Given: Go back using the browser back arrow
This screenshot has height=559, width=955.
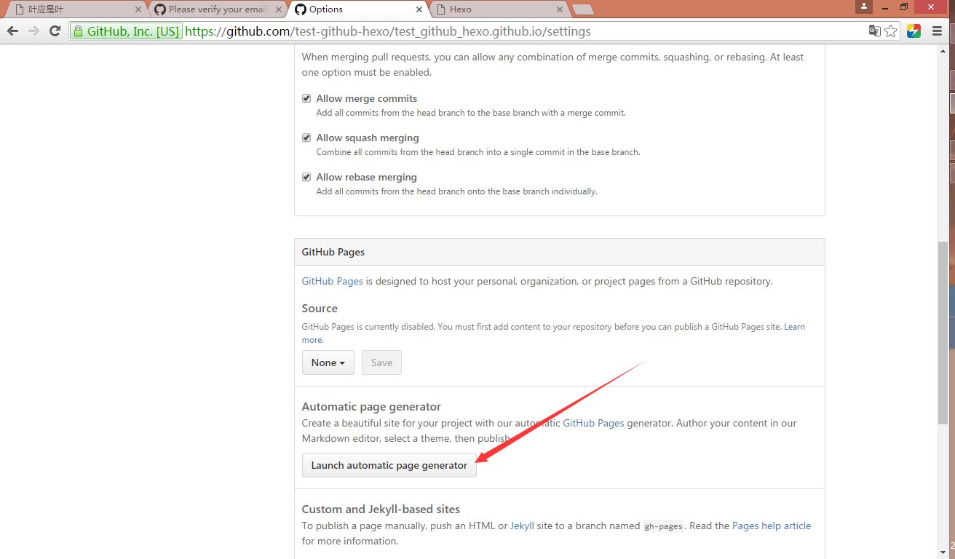Looking at the screenshot, I should click(12, 31).
